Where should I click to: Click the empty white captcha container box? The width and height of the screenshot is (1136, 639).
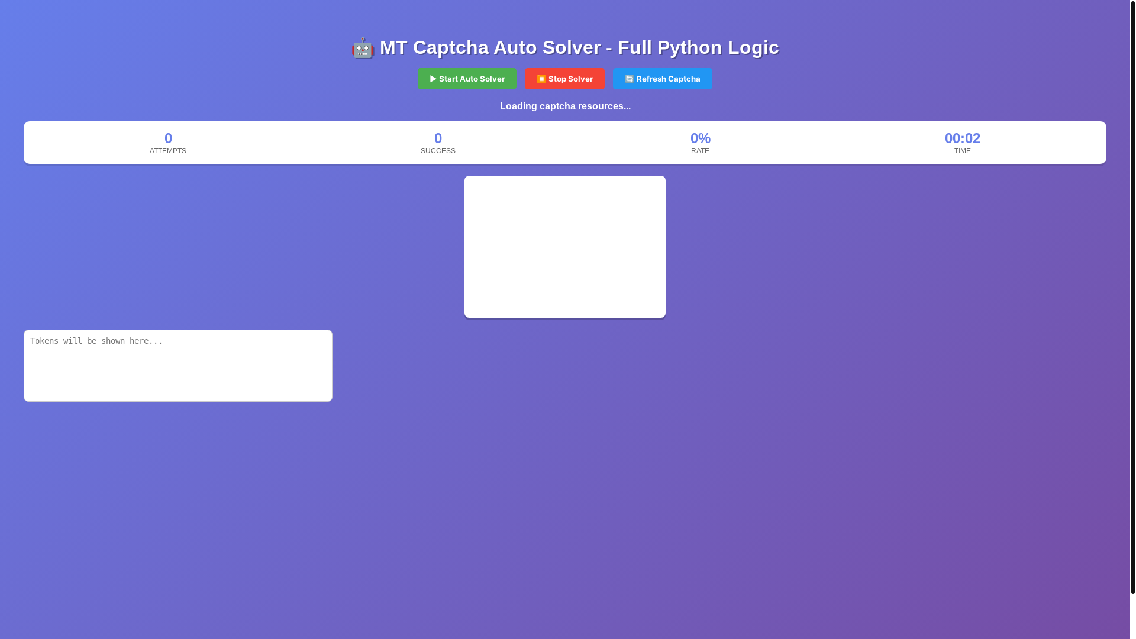[565, 247]
